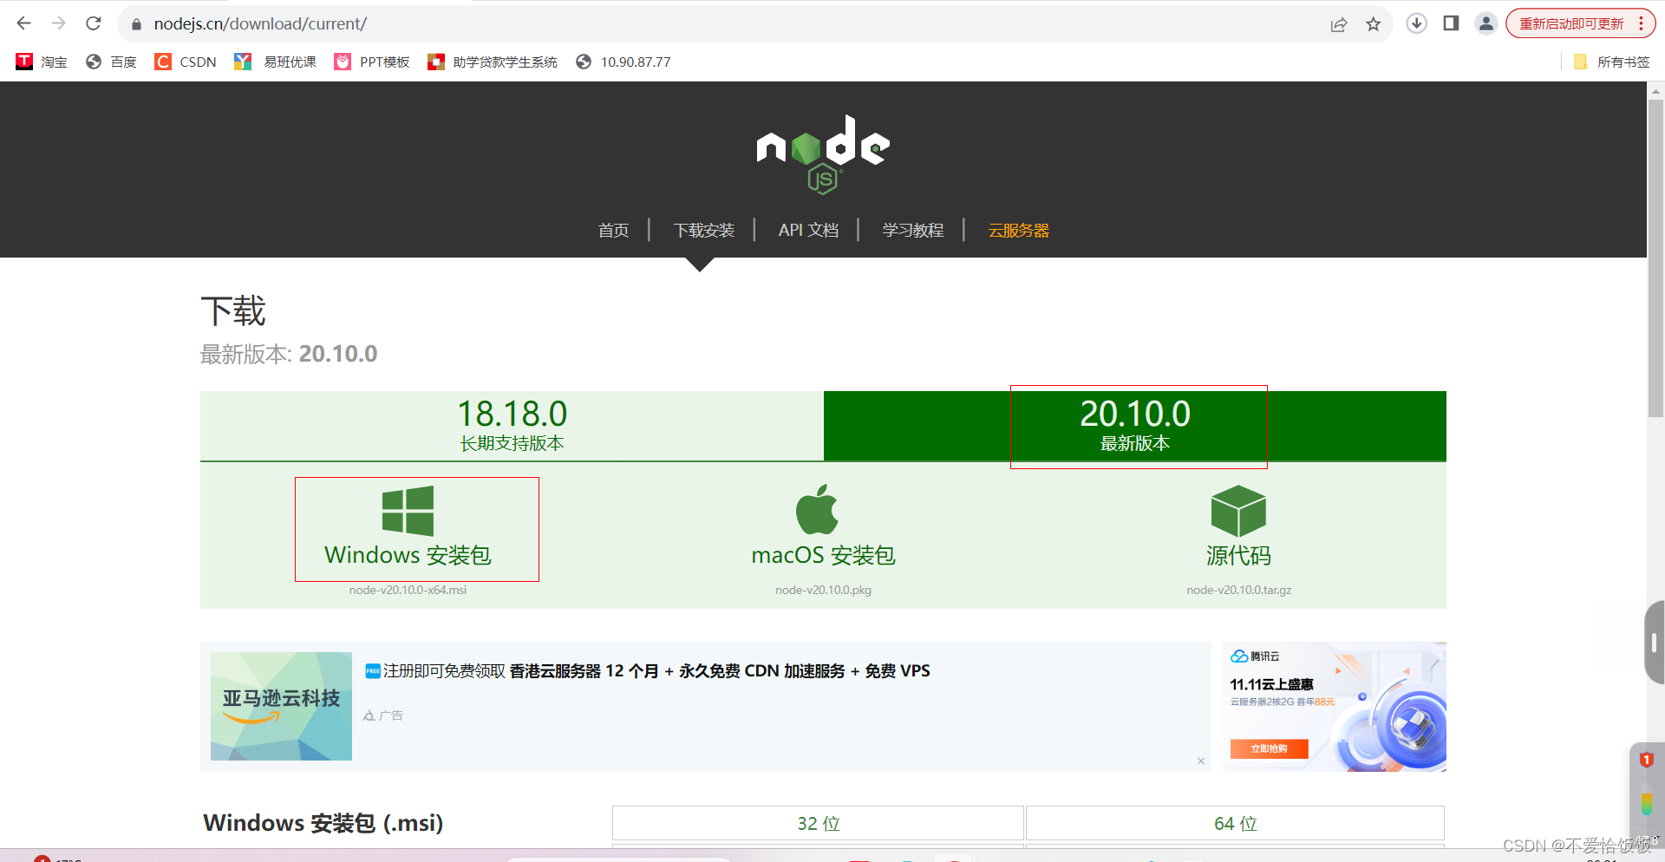
Task: Click the browser forward arrow
Action: tap(58, 23)
